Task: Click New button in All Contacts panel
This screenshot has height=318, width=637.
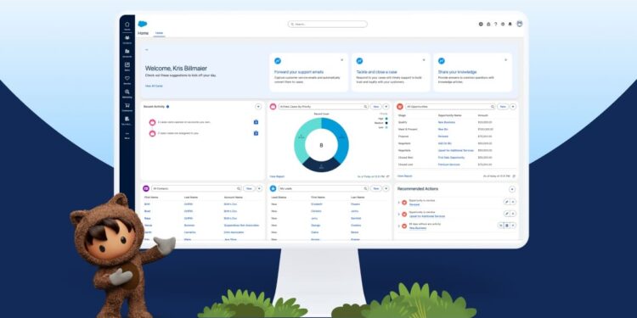Action: point(249,188)
